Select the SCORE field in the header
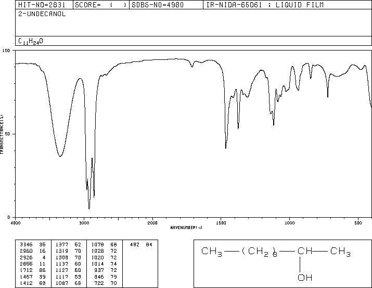Image resolution: width=372 pixels, height=288 pixels. point(100,5)
